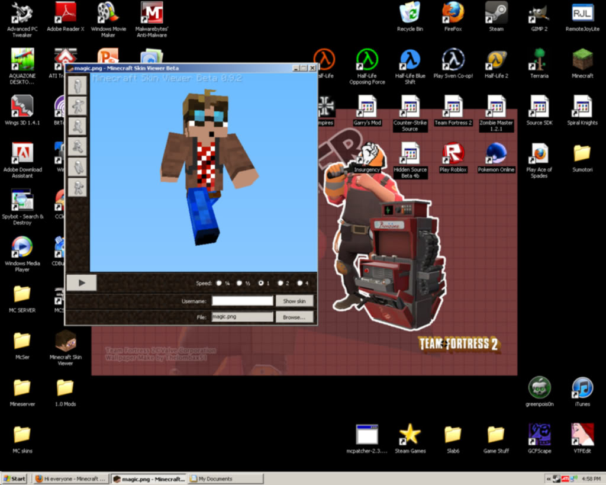
Task: Open Pokemon Online desktop icon
Action: click(497, 158)
